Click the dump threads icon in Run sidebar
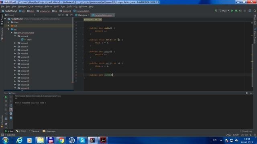Screen dimensions: 257x144 click(6, 109)
